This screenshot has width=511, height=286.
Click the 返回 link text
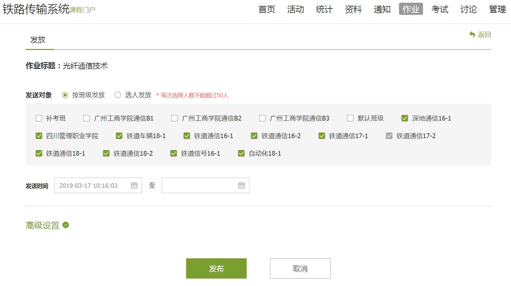(484, 34)
